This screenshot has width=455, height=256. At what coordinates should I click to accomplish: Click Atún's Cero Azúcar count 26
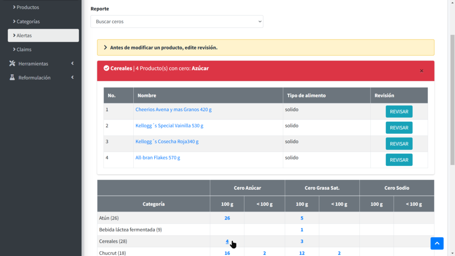tap(227, 218)
